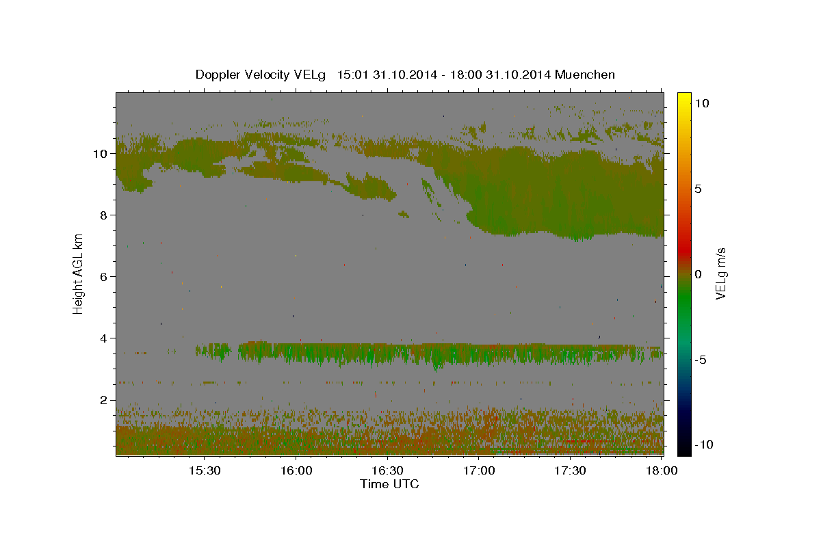Viewport: 821px width, 547px height.
Task: Click the colorbar tick label '-10'
Action: point(704,444)
